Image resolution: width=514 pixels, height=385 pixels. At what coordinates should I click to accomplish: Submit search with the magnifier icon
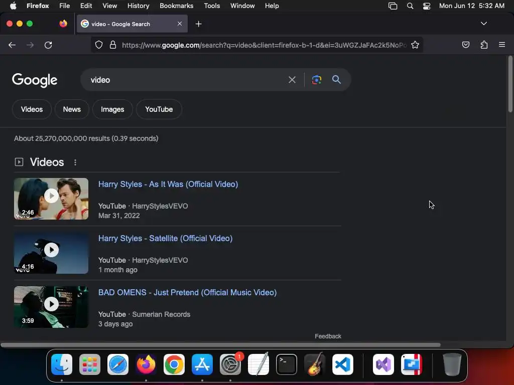tap(336, 80)
